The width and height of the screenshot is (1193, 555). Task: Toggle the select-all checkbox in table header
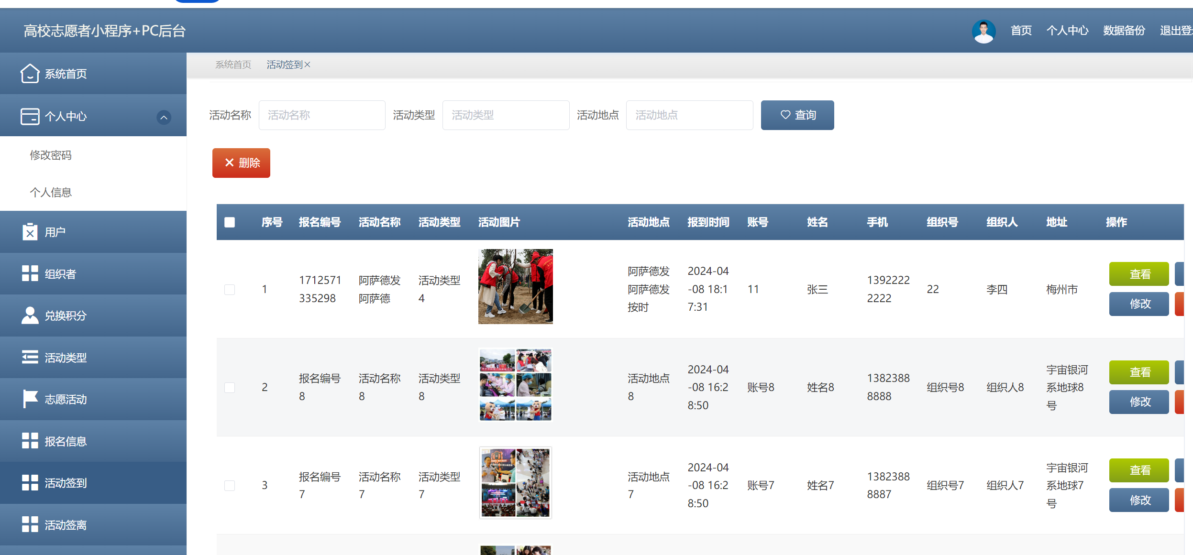230,222
